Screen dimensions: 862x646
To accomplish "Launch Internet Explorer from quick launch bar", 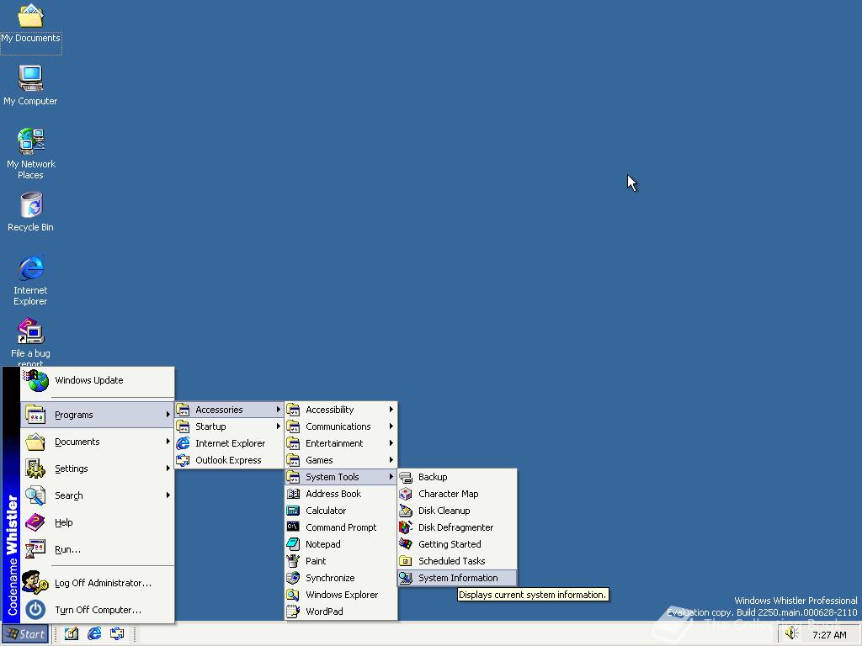I will tap(94, 634).
